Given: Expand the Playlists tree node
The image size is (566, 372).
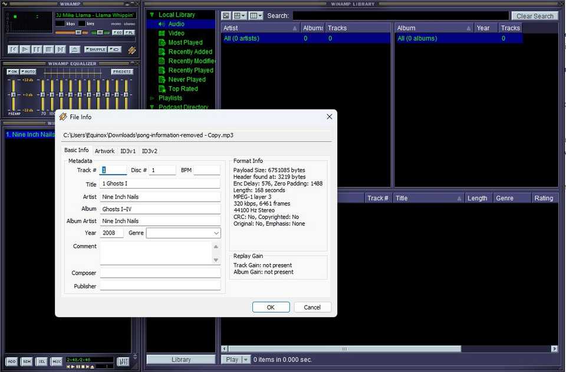Looking at the screenshot, I should [x=152, y=98].
